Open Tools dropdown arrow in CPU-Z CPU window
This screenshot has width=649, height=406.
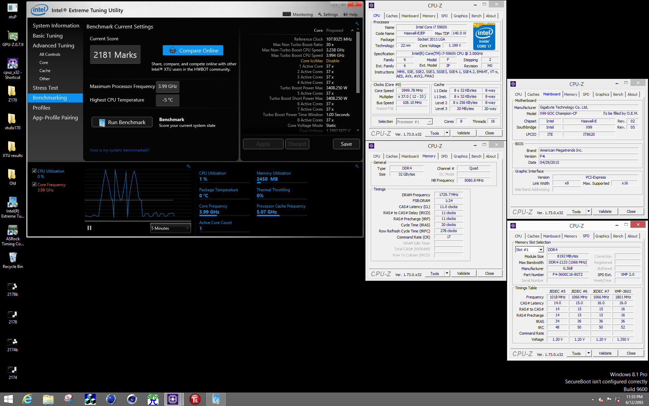447,133
